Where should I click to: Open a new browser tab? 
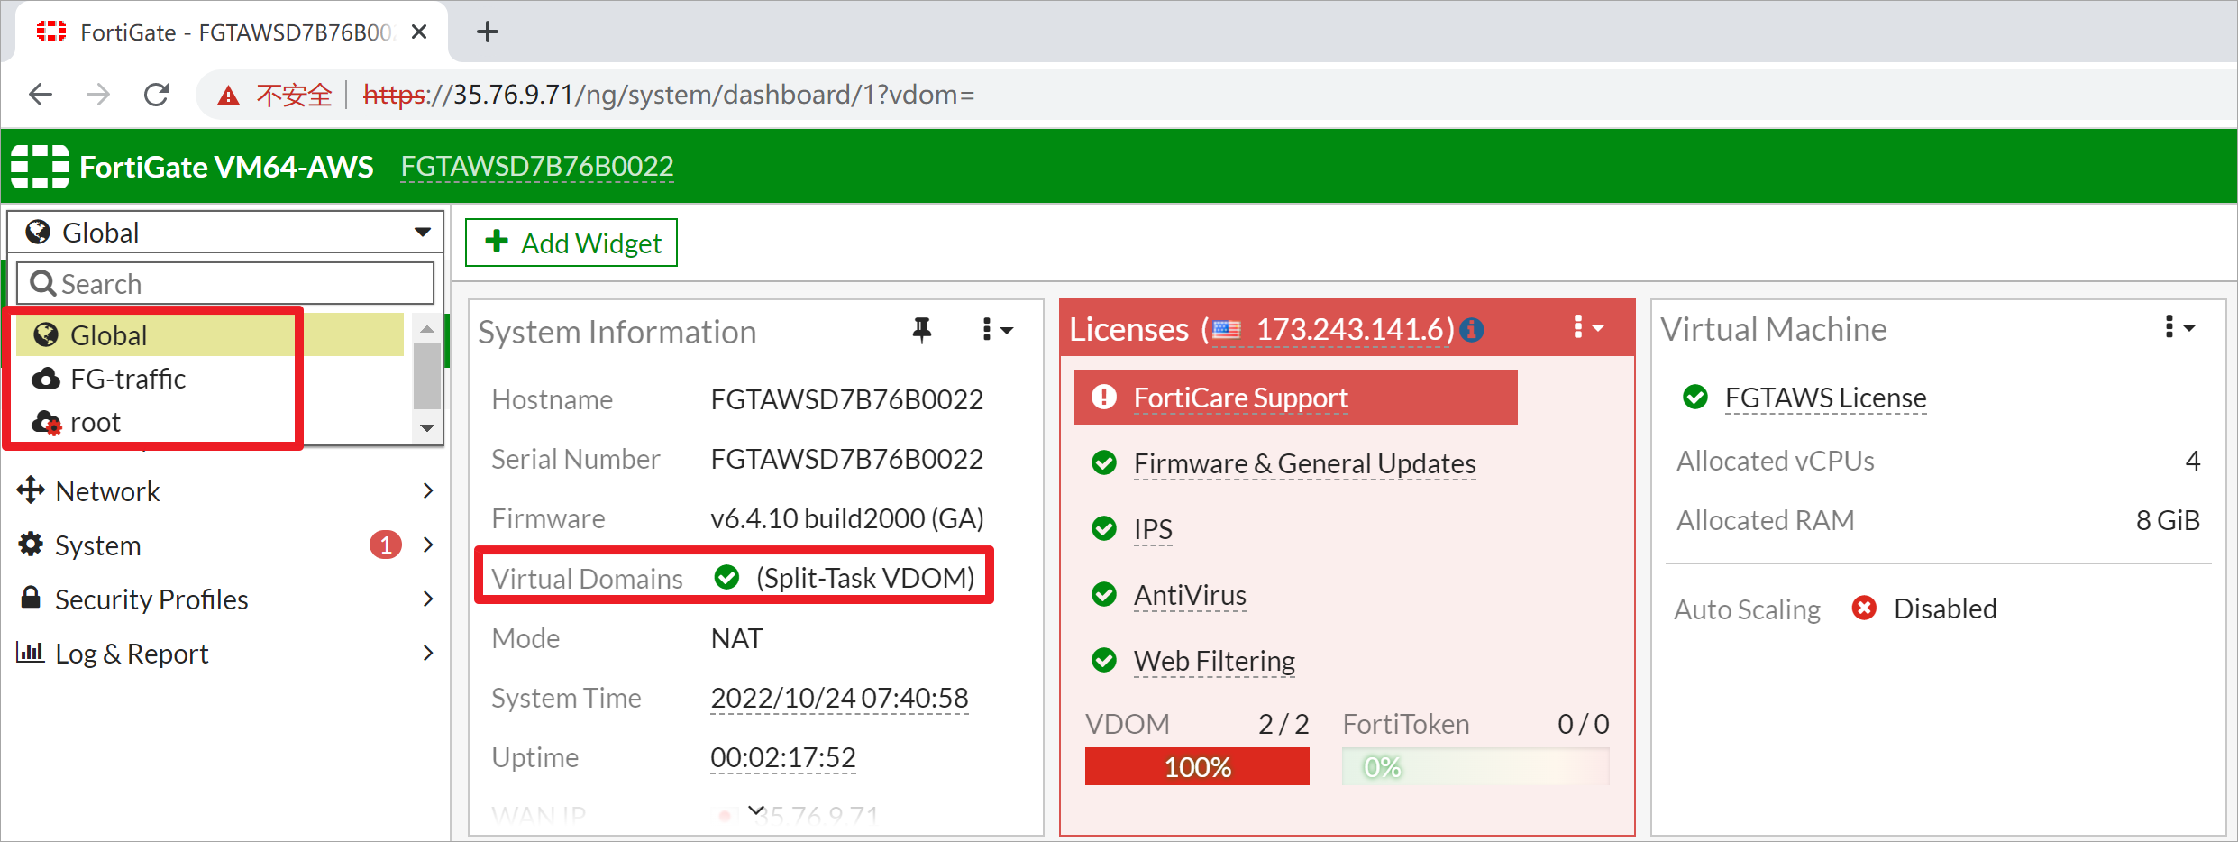[x=487, y=32]
